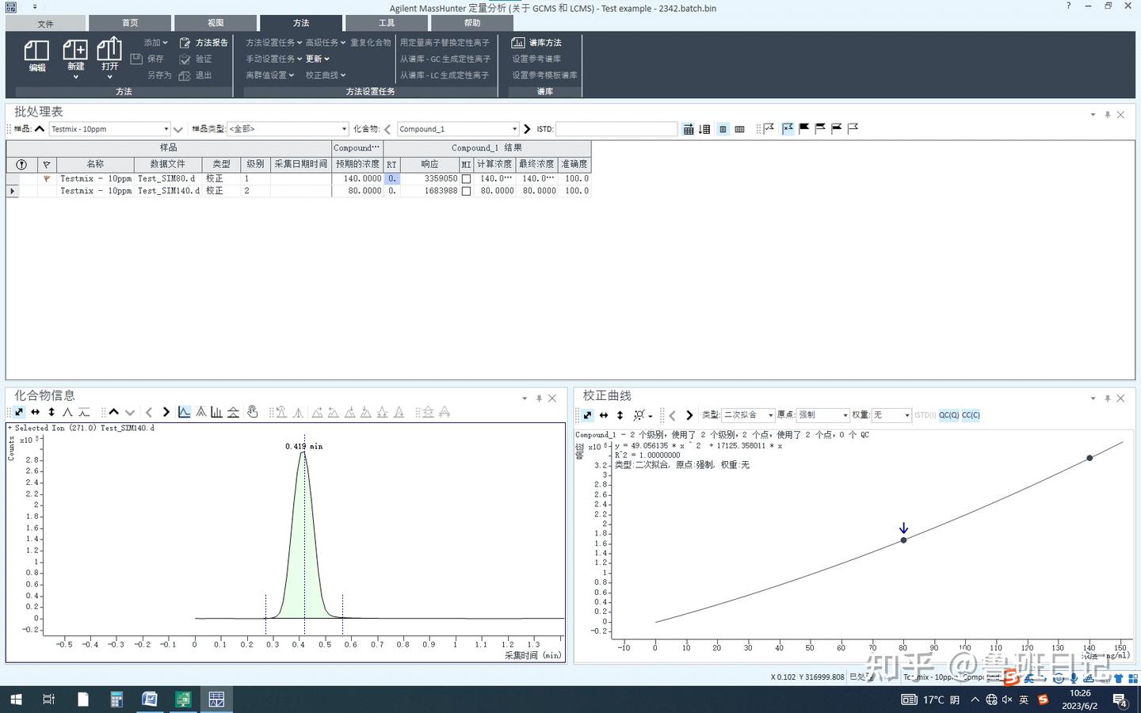The image size is (1141, 713).
Task: Toggle the MI checkbox for Test_SIM140.d row
Action: 466,191
